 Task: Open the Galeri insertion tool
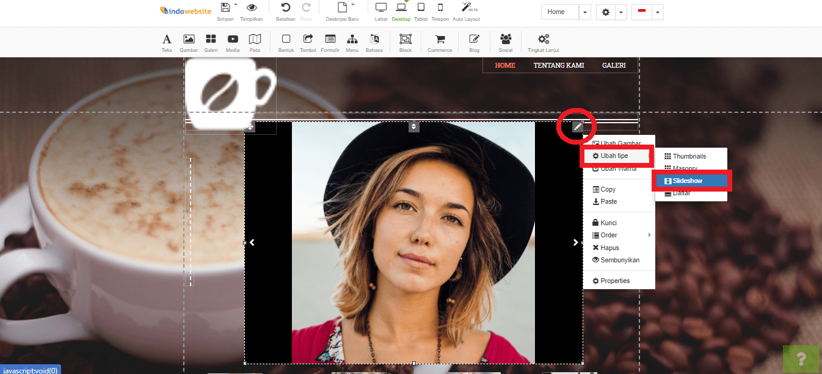(211, 41)
